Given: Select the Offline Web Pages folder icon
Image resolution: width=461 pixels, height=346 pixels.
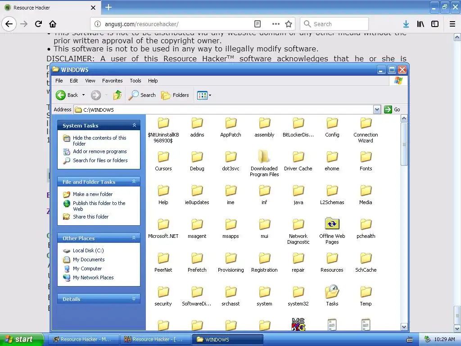Looking at the screenshot, I should pos(332,224).
